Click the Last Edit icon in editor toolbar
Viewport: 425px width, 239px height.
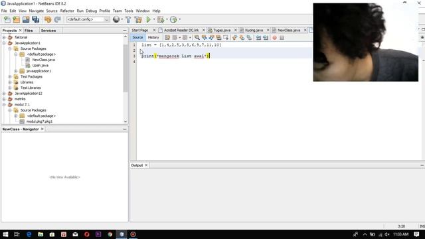pos(167,38)
